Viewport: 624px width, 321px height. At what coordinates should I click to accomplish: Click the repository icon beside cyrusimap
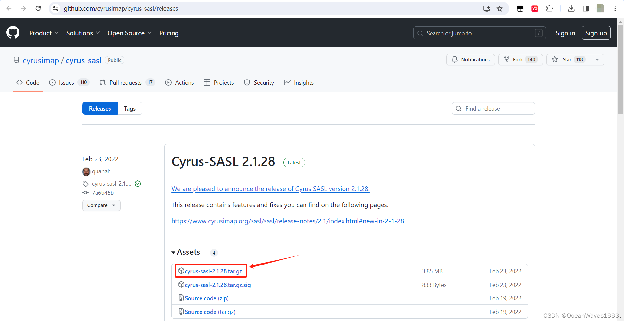16,60
